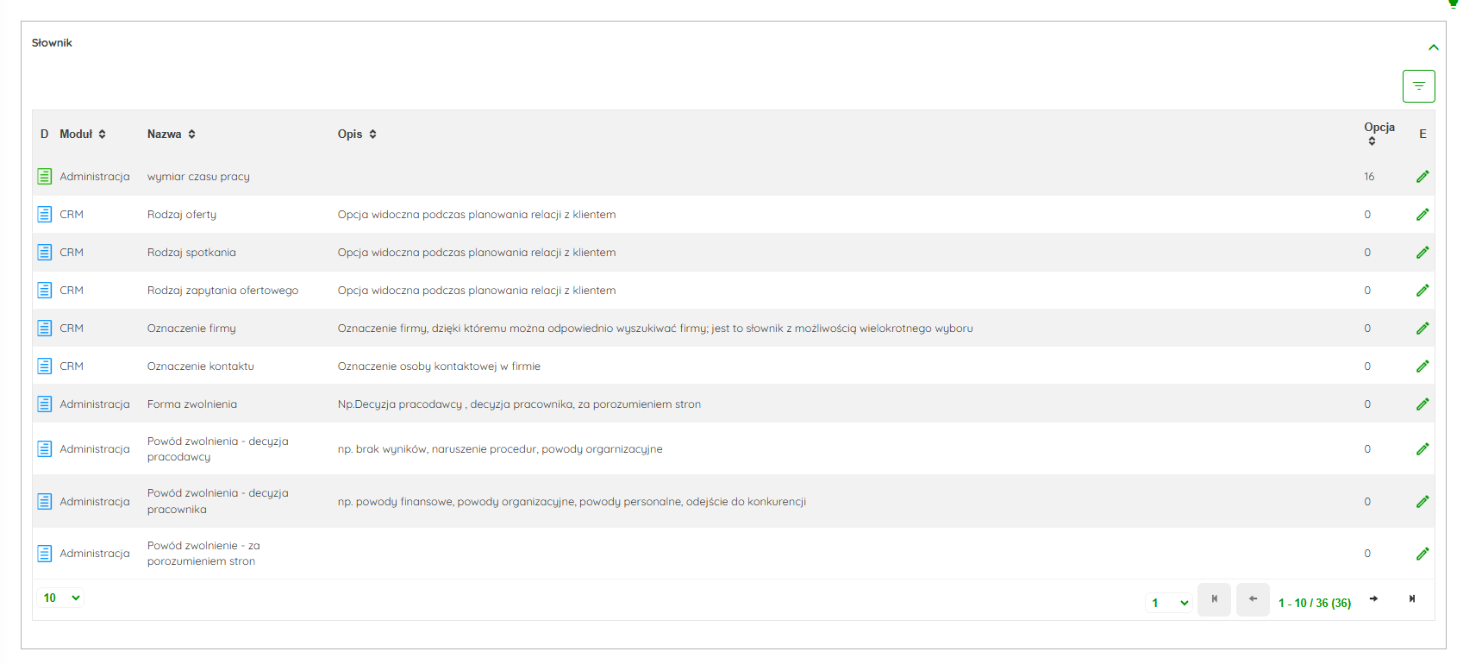Edit the 'wymiar czasu pracy' entry with its pencil icon
Screen dimensions: 1463x664
[x=1422, y=177]
